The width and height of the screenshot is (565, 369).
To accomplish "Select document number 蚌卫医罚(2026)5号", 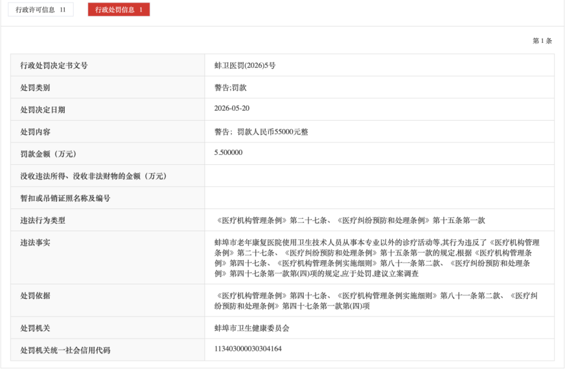I will click(x=245, y=65).
